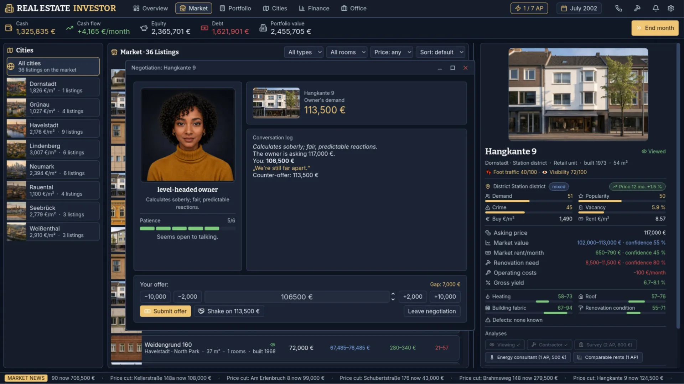Screen dimensions: 684x384
Task: Click the Demand level bar
Action: (x=529, y=201)
